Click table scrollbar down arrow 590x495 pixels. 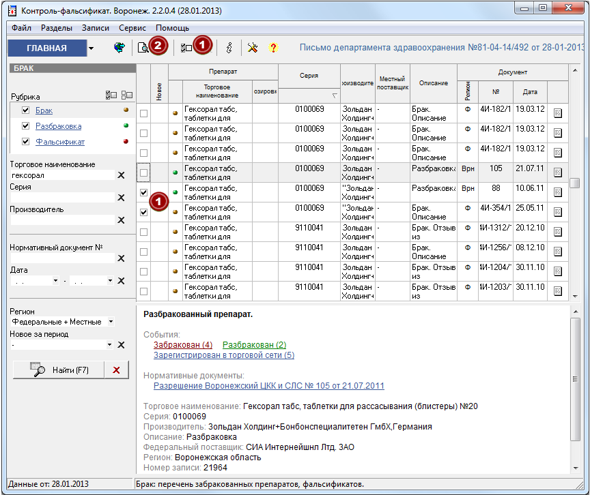(x=574, y=297)
